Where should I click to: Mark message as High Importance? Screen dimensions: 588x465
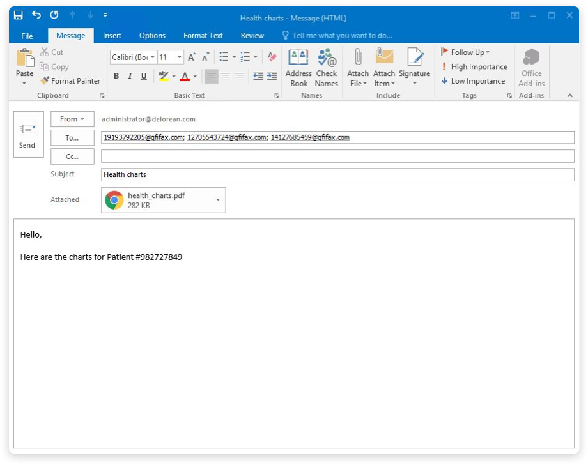[x=474, y=66]
